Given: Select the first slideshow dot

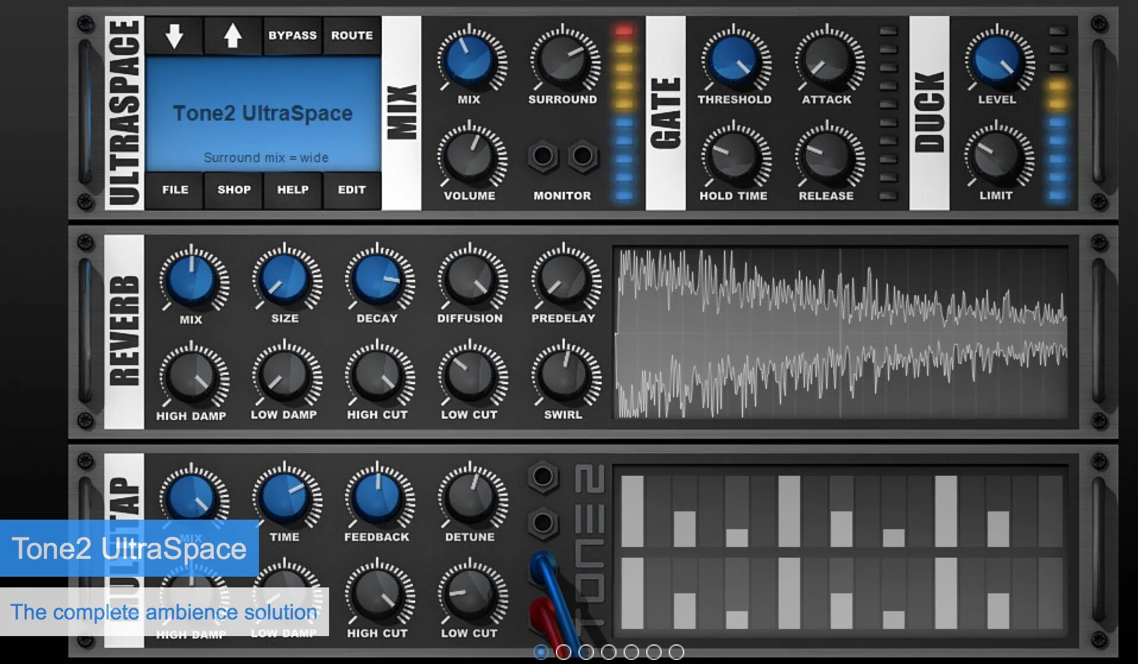Looking at the screenshot, I should (540, 652).
